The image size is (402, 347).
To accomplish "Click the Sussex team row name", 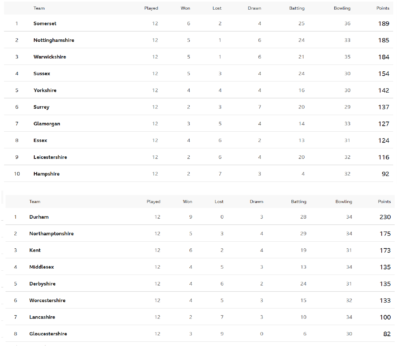I will click(42, 74).
